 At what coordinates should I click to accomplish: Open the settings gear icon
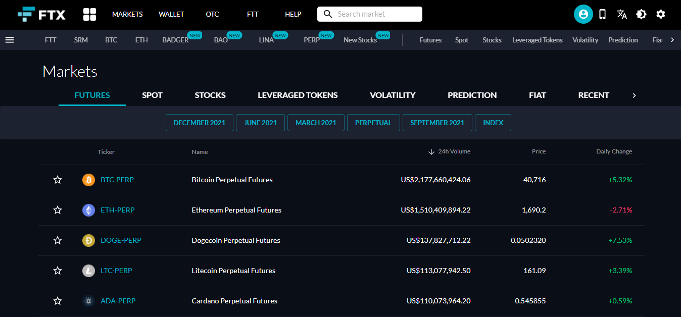[x=660, y=14]
